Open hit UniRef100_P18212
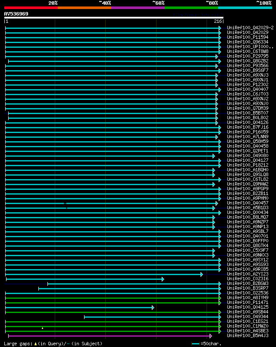Screen dimensions: 276x347 point(248,165)
